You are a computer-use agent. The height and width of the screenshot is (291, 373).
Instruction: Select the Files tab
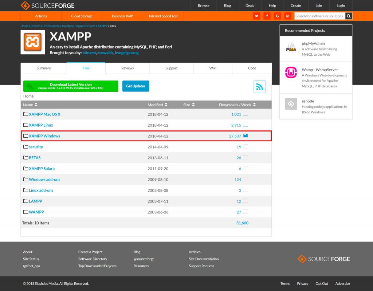[86, 68]
